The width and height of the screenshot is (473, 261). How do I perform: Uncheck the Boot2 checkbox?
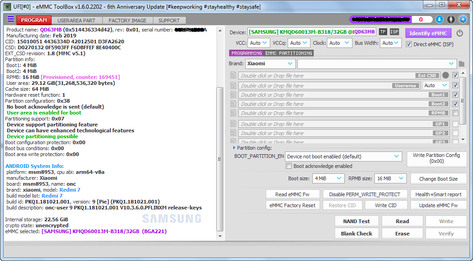click(x=456, y=104)
